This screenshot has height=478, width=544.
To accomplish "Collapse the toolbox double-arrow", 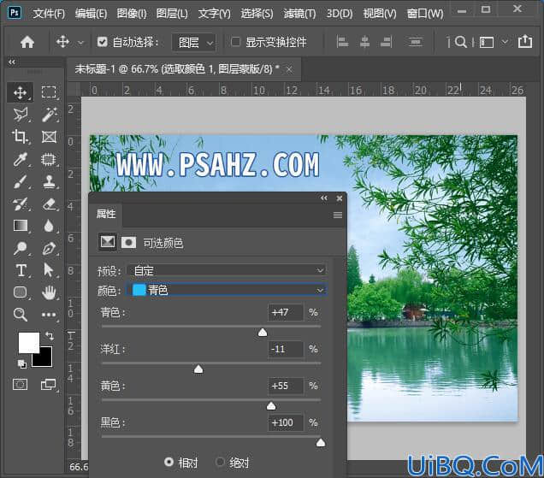I will (12, 62).
